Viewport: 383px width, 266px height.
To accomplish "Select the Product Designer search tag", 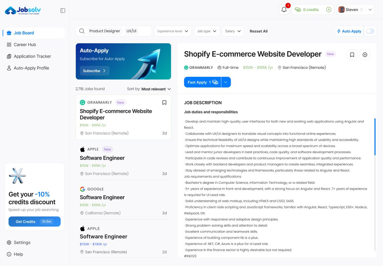I will [x=105, y=31].
